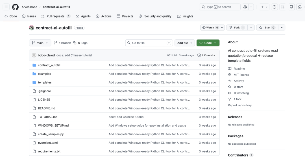View the 0 watching link
The width and height of the screenshot is (305, 157).
[x=241, y=93]
